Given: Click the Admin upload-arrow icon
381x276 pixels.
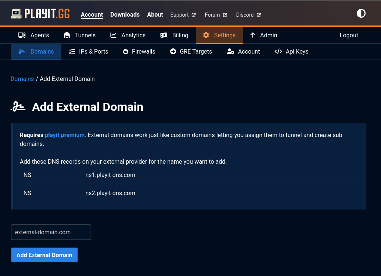Looking at the screenshot, I should 253,35.
